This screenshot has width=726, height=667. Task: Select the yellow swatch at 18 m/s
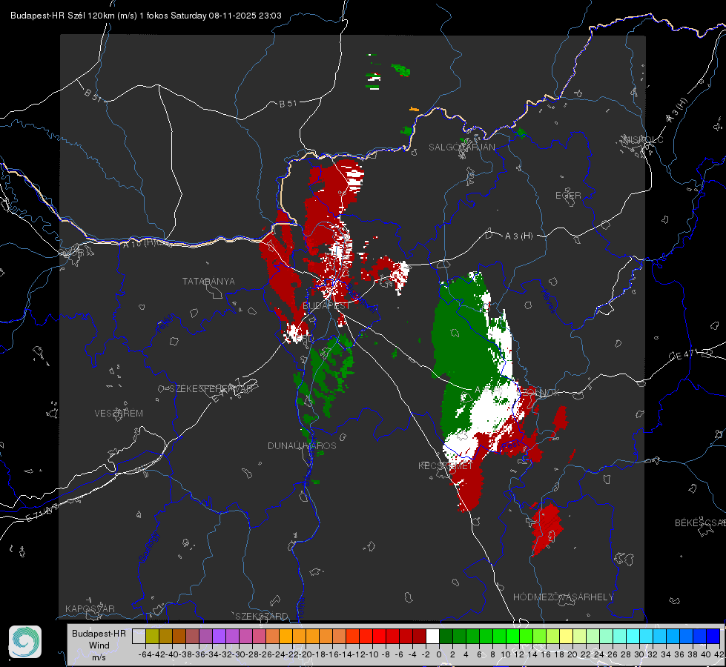point(567,637)
